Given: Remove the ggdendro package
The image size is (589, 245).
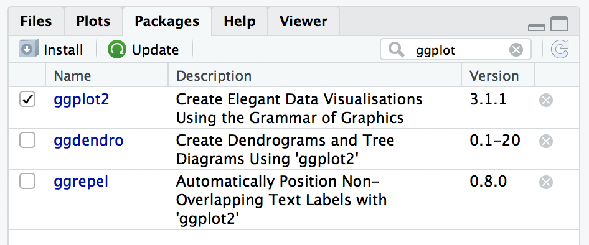Looking at the screenshot, I should coord(546,141).
